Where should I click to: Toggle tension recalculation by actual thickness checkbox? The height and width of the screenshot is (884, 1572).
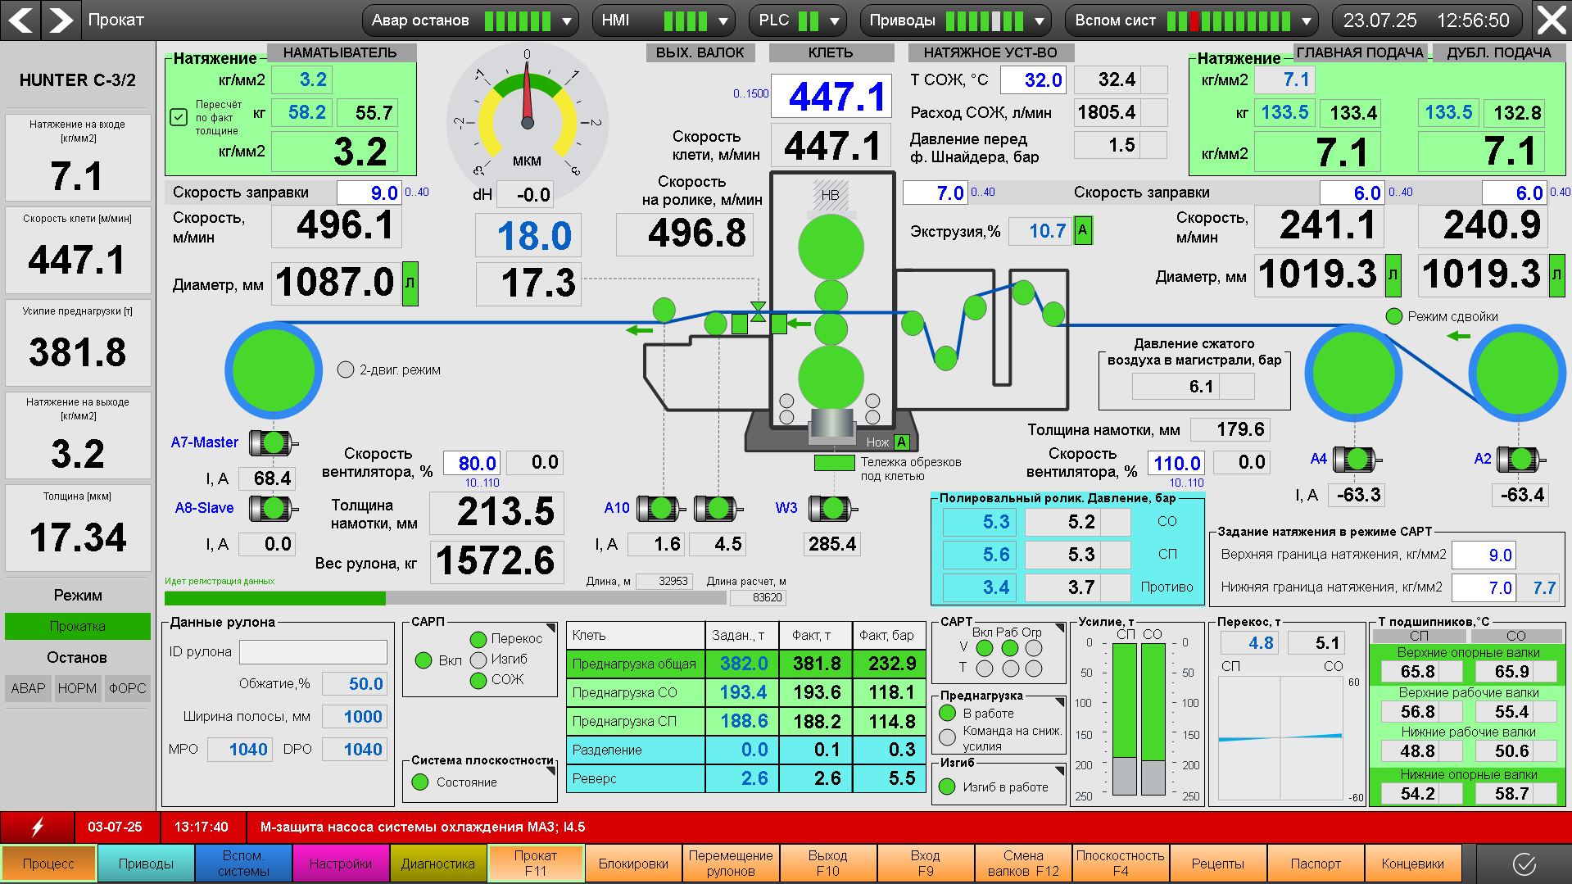pyautogui.click(x=179, y=117)
